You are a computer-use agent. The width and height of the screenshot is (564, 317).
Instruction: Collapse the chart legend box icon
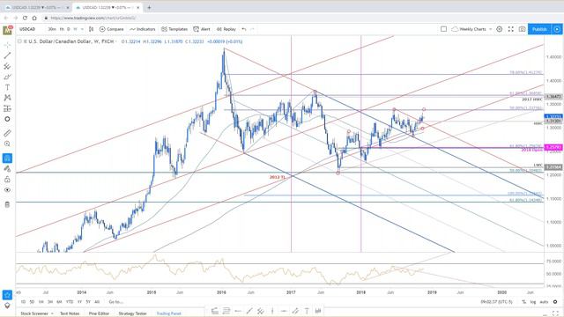click(19, 41)
